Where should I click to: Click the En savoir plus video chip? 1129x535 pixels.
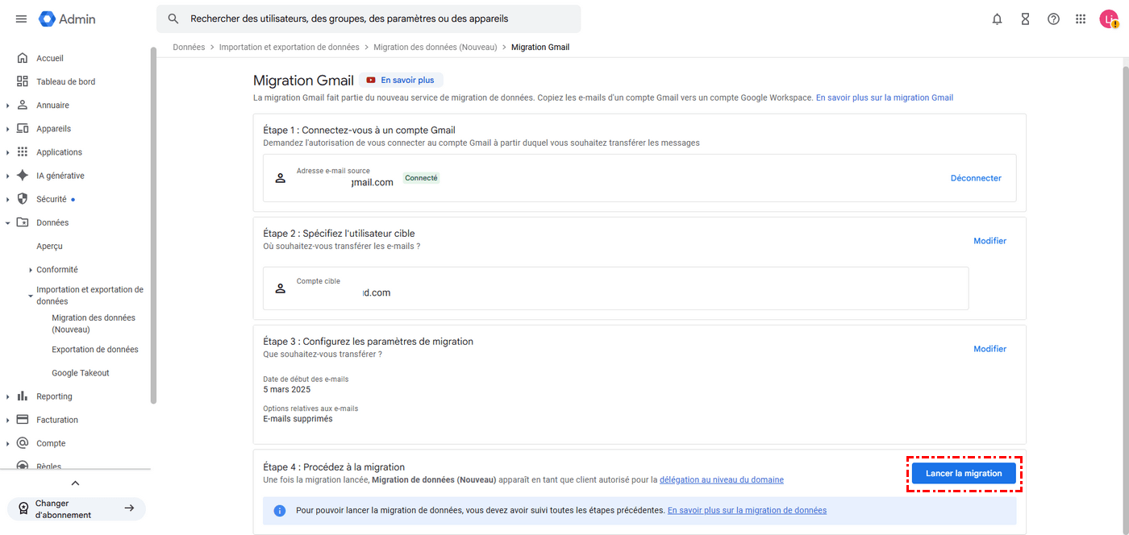point(401,80)
